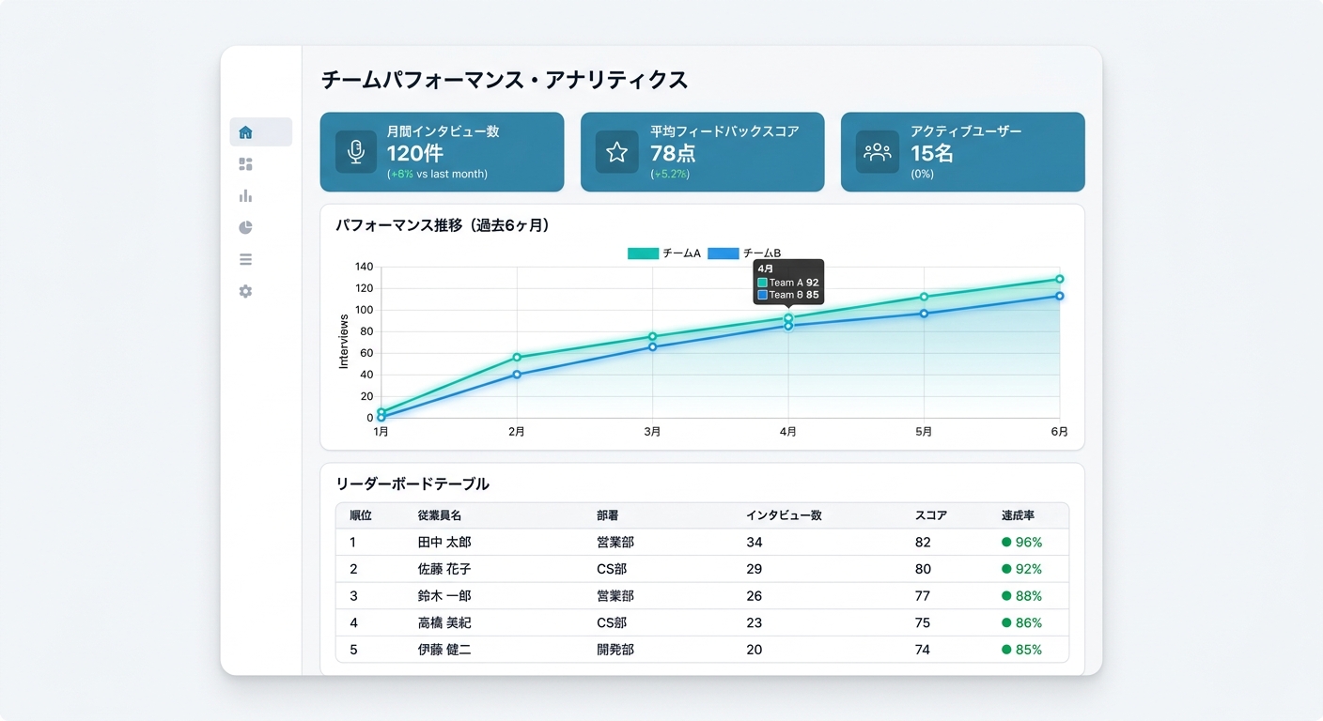Open the settings gear in the sidebar
Viewport: 1323px width, 721px height.
(x=245, y=291)
